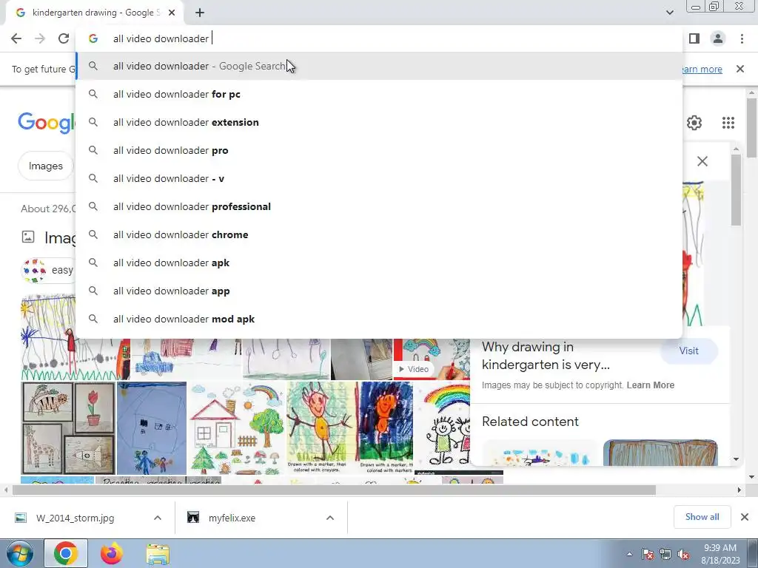
Task: Open the Windows Start menu
Action: point(19,553)
